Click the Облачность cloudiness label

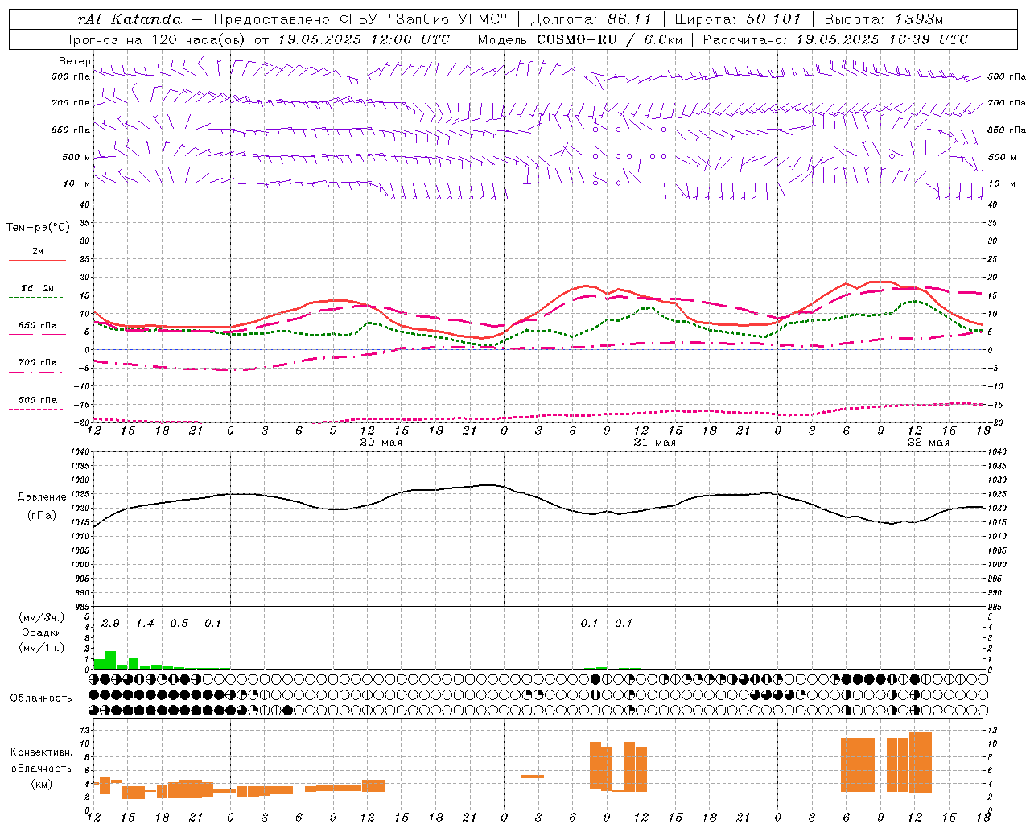[41, 698]
